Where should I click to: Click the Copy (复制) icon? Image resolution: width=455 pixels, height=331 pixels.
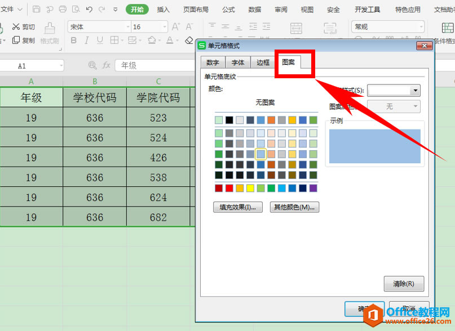pos(16,40)
